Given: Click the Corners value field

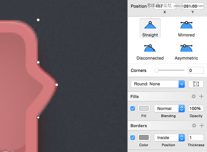Looking at the screenshot, I should (x=196, y=70).
